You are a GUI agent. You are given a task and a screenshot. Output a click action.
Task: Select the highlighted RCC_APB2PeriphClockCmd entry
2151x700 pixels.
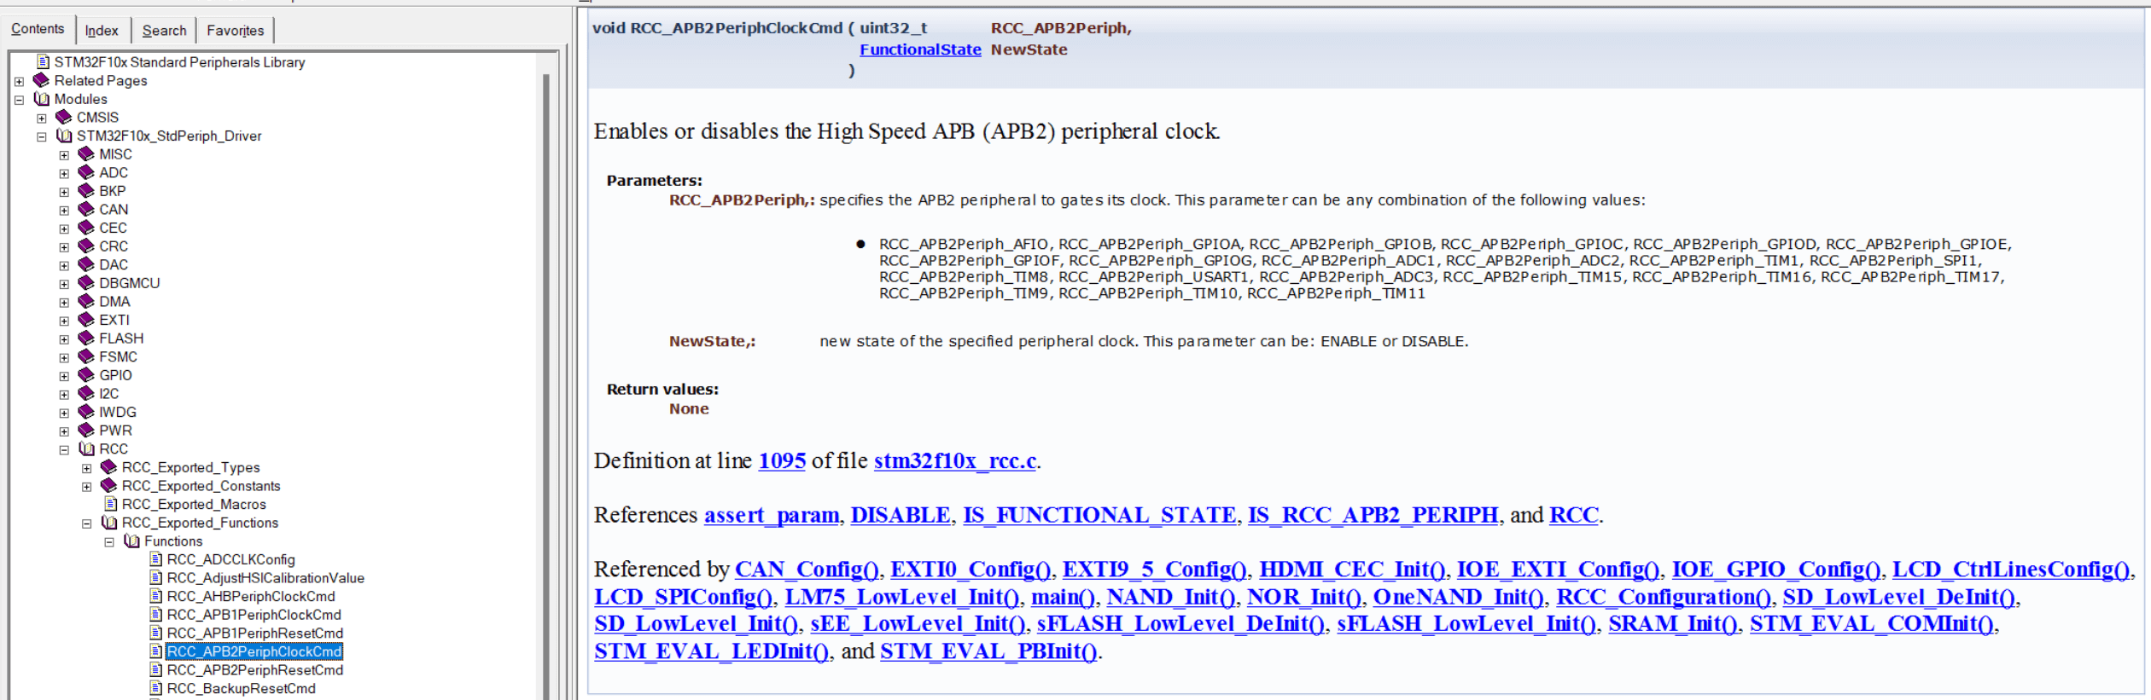click(x=254, y=651)
